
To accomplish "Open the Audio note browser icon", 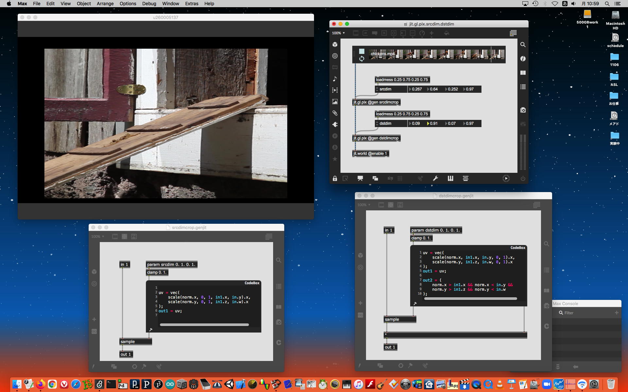I will (335, 79).
